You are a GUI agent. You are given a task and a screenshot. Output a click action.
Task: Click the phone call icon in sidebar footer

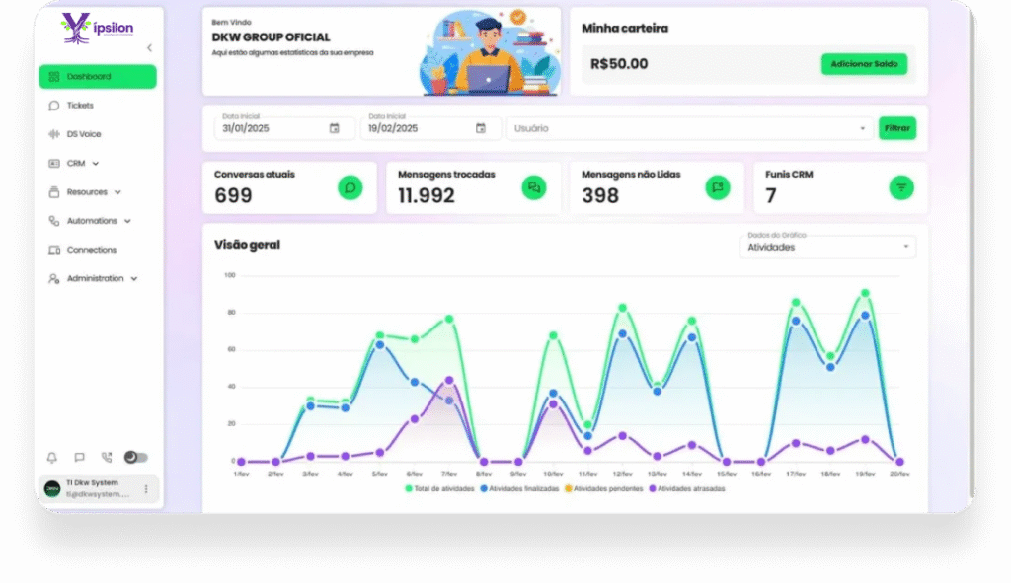coord(107,458)
